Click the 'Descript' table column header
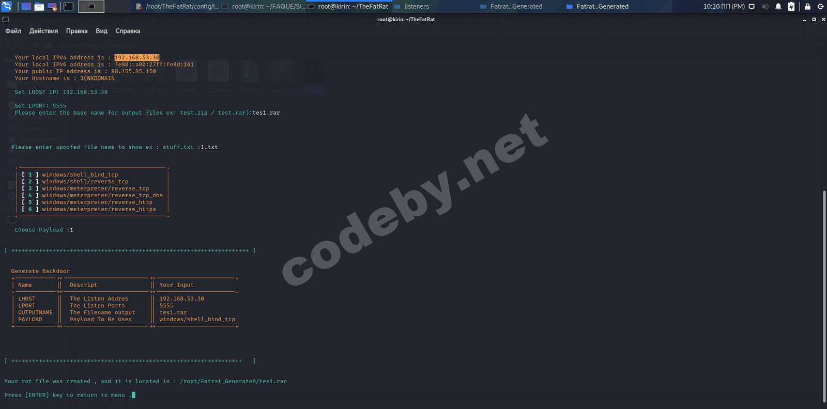The width and height of the screenshot is (827, 409). click(83, 285)
